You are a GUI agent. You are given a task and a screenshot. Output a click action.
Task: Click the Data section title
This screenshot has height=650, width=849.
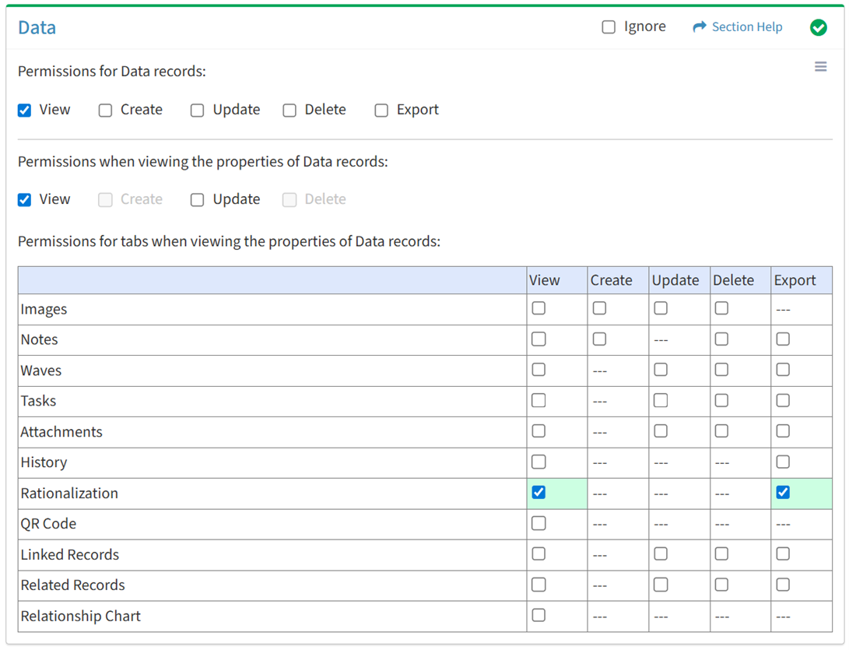coord(37,28)
